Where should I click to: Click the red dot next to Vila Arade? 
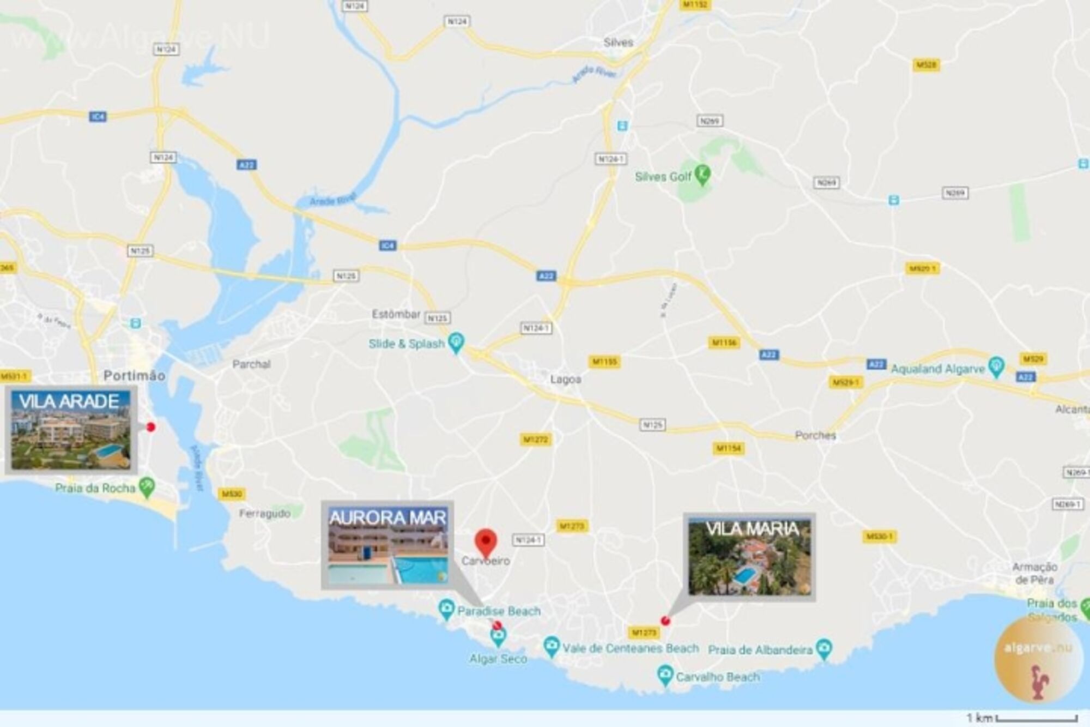coord(151,427)
